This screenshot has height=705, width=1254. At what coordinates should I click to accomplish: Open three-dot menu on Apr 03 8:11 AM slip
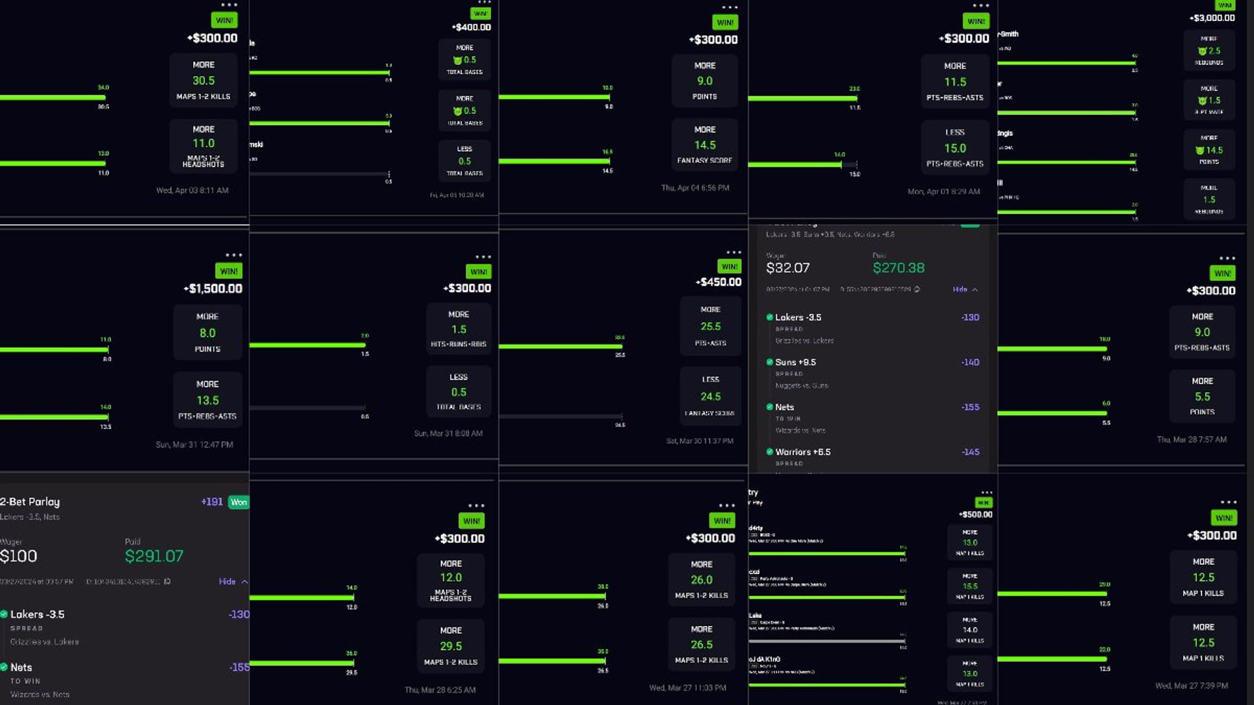229,5
